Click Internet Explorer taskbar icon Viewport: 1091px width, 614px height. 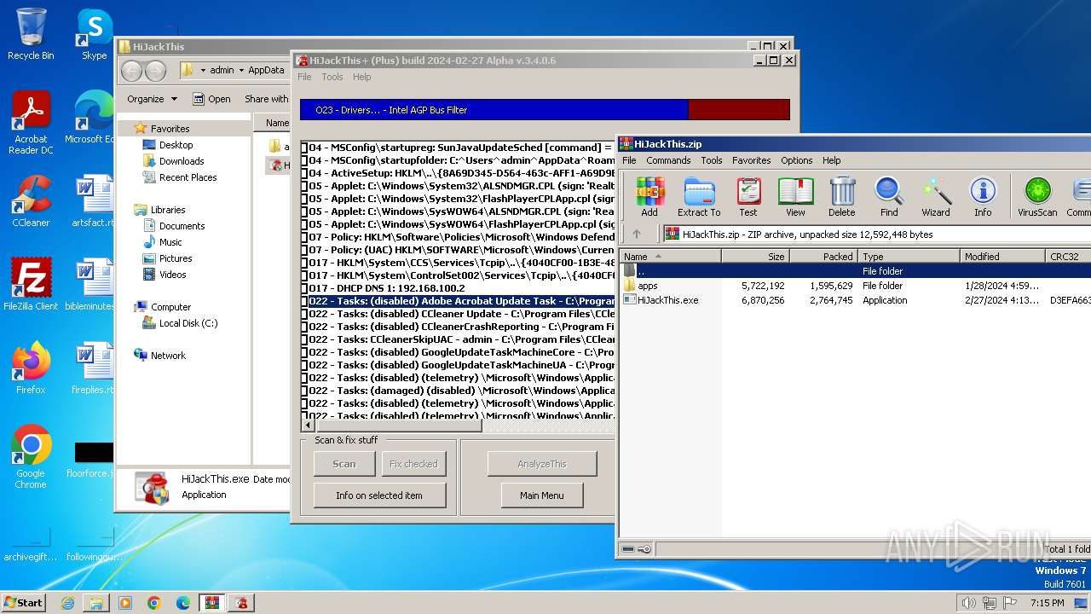click(x=67, y=603)
